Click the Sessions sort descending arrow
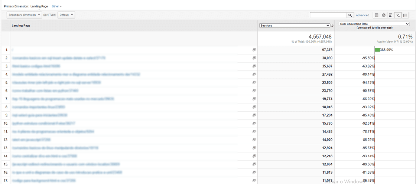Image resolution: width=416 pixels, height=184 pixels. click(x=332, y=26)
